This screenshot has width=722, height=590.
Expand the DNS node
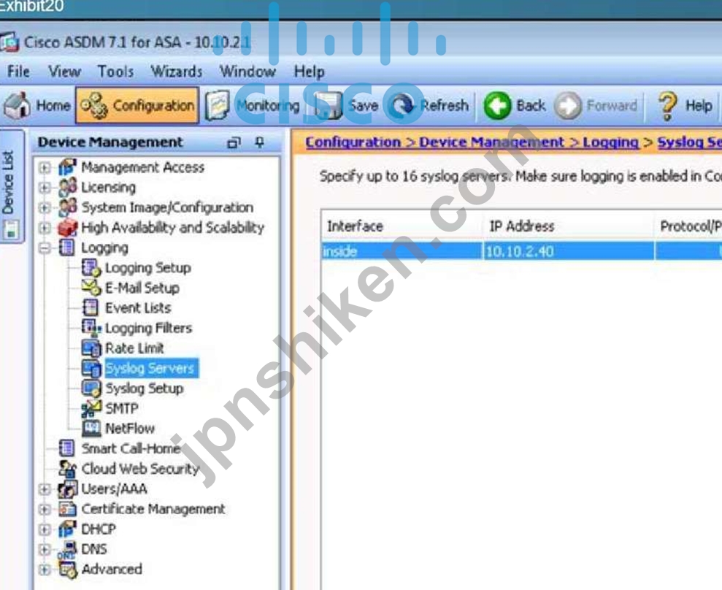pos(45,549)
